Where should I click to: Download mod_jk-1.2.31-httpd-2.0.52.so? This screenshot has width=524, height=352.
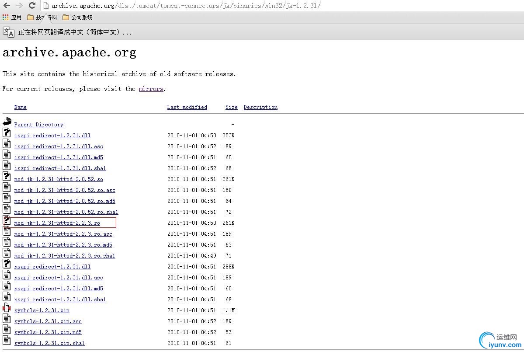click(59, 179)
